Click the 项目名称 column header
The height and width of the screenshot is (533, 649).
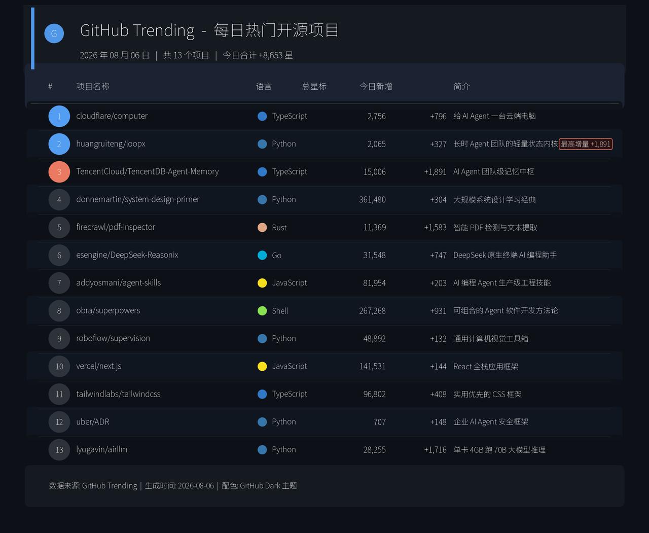pyautogui.click(x=93, y=86)
